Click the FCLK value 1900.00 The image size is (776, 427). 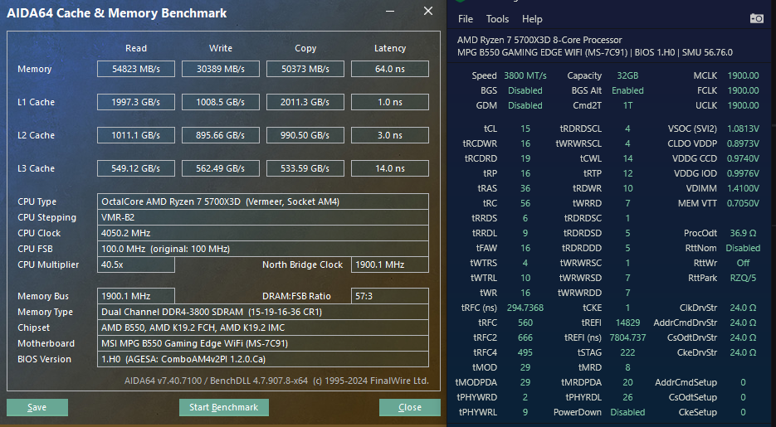click(743, 90)
